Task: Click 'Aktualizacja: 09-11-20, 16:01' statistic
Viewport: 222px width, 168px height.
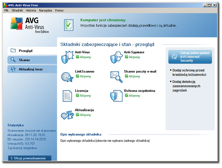Action: click(26, 135)
